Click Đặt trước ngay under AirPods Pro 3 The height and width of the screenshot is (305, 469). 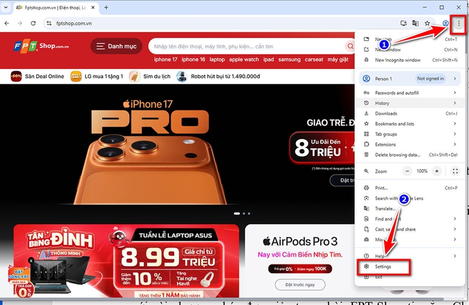pyautogui.click(x=300, y=285)
